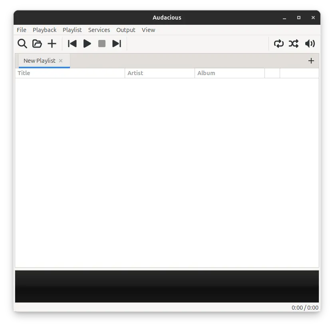334x328 pixels.
Task: Skip to the previous track
Action: click(72, 44)
